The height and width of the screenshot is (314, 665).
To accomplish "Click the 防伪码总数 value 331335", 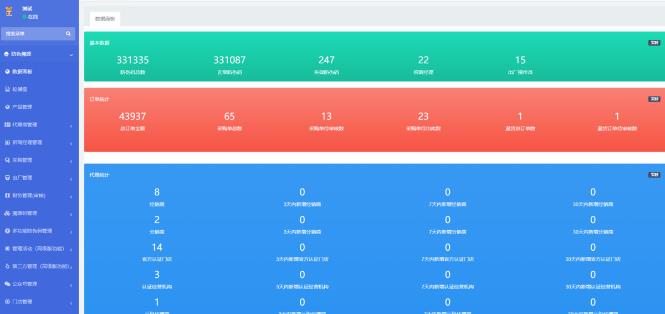I will [x=132, y=60].
